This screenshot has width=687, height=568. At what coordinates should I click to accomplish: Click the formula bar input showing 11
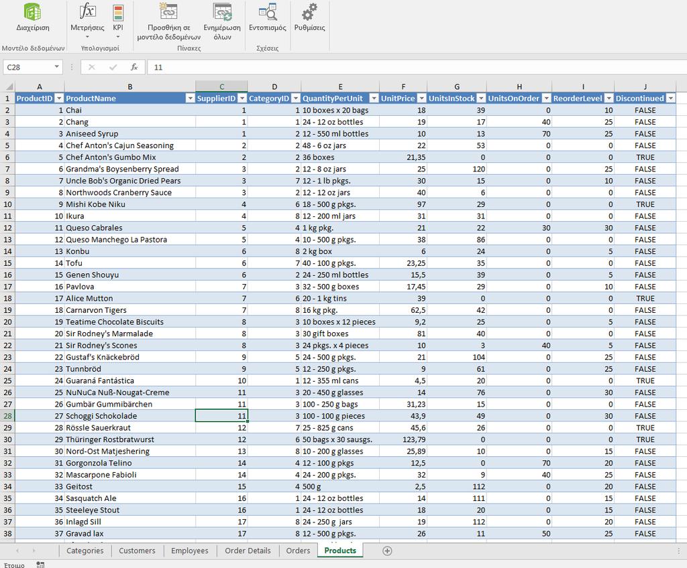[416, 67]
